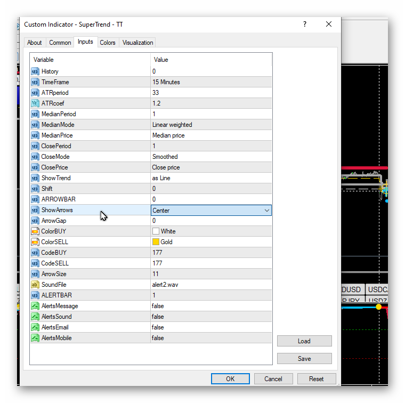Edit the ALERTBAR value 1

(x=211, y=295)
